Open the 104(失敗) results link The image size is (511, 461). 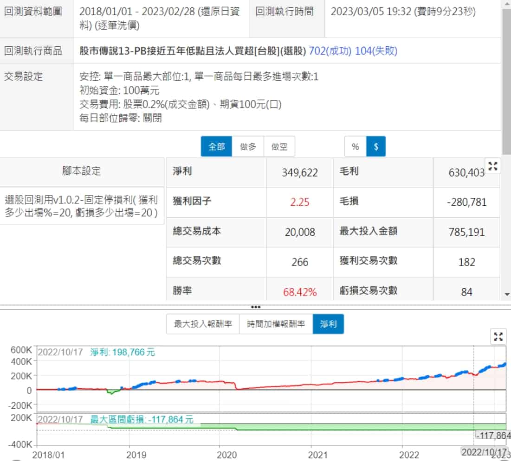376,51
